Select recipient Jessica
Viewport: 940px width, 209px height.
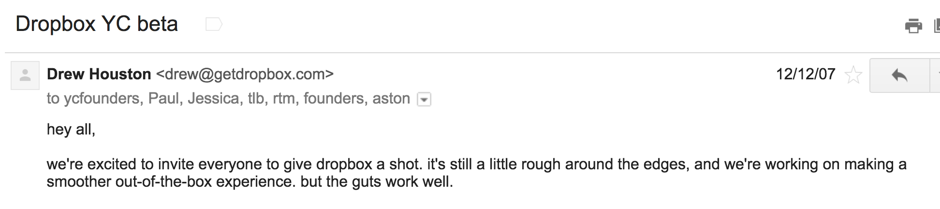click(213, 99)
